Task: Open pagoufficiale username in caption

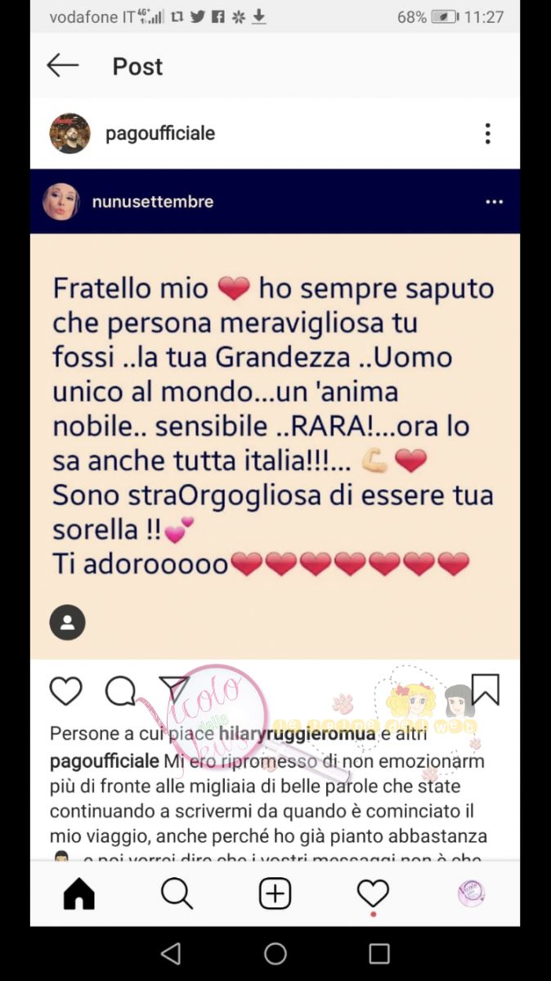Action: click(104, 762)
